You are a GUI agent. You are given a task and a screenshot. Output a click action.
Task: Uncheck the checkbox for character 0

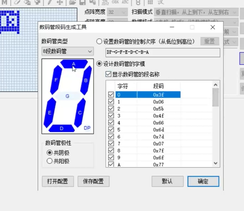(111, 95)
